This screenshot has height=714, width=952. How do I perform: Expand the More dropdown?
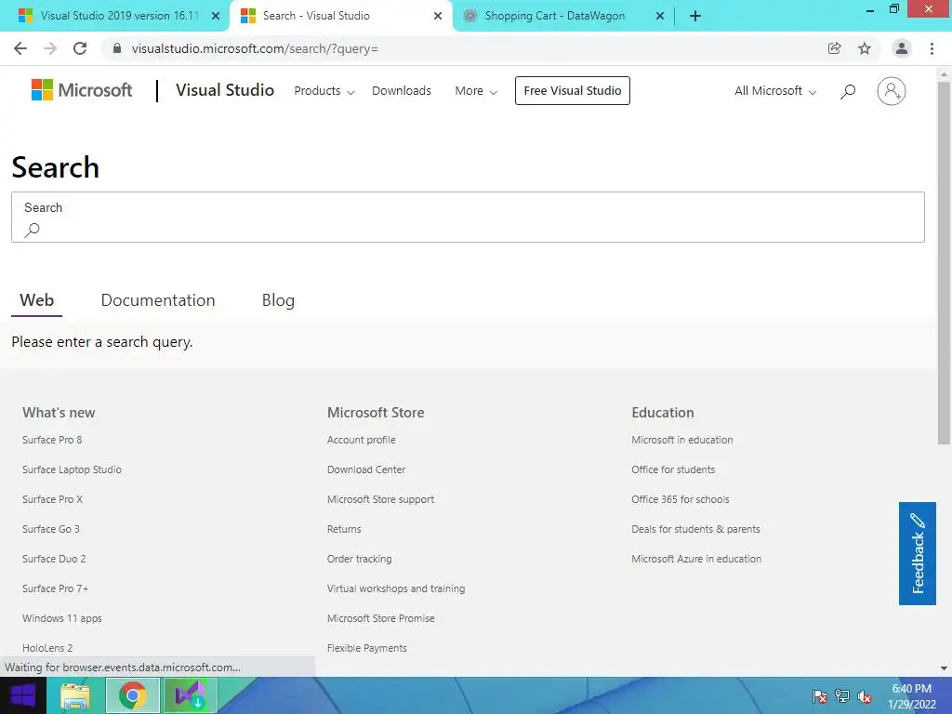477,91
